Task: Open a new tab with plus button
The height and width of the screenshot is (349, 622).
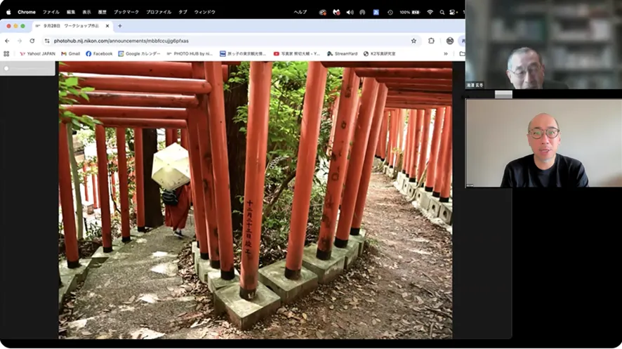Action: tap(119, 26)
